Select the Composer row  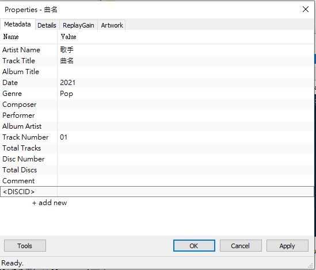[x=157, y=105]
